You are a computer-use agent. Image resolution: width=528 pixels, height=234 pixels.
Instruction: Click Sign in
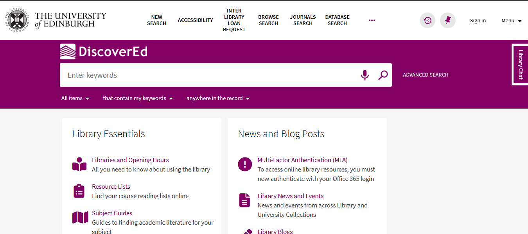point(478,21)
